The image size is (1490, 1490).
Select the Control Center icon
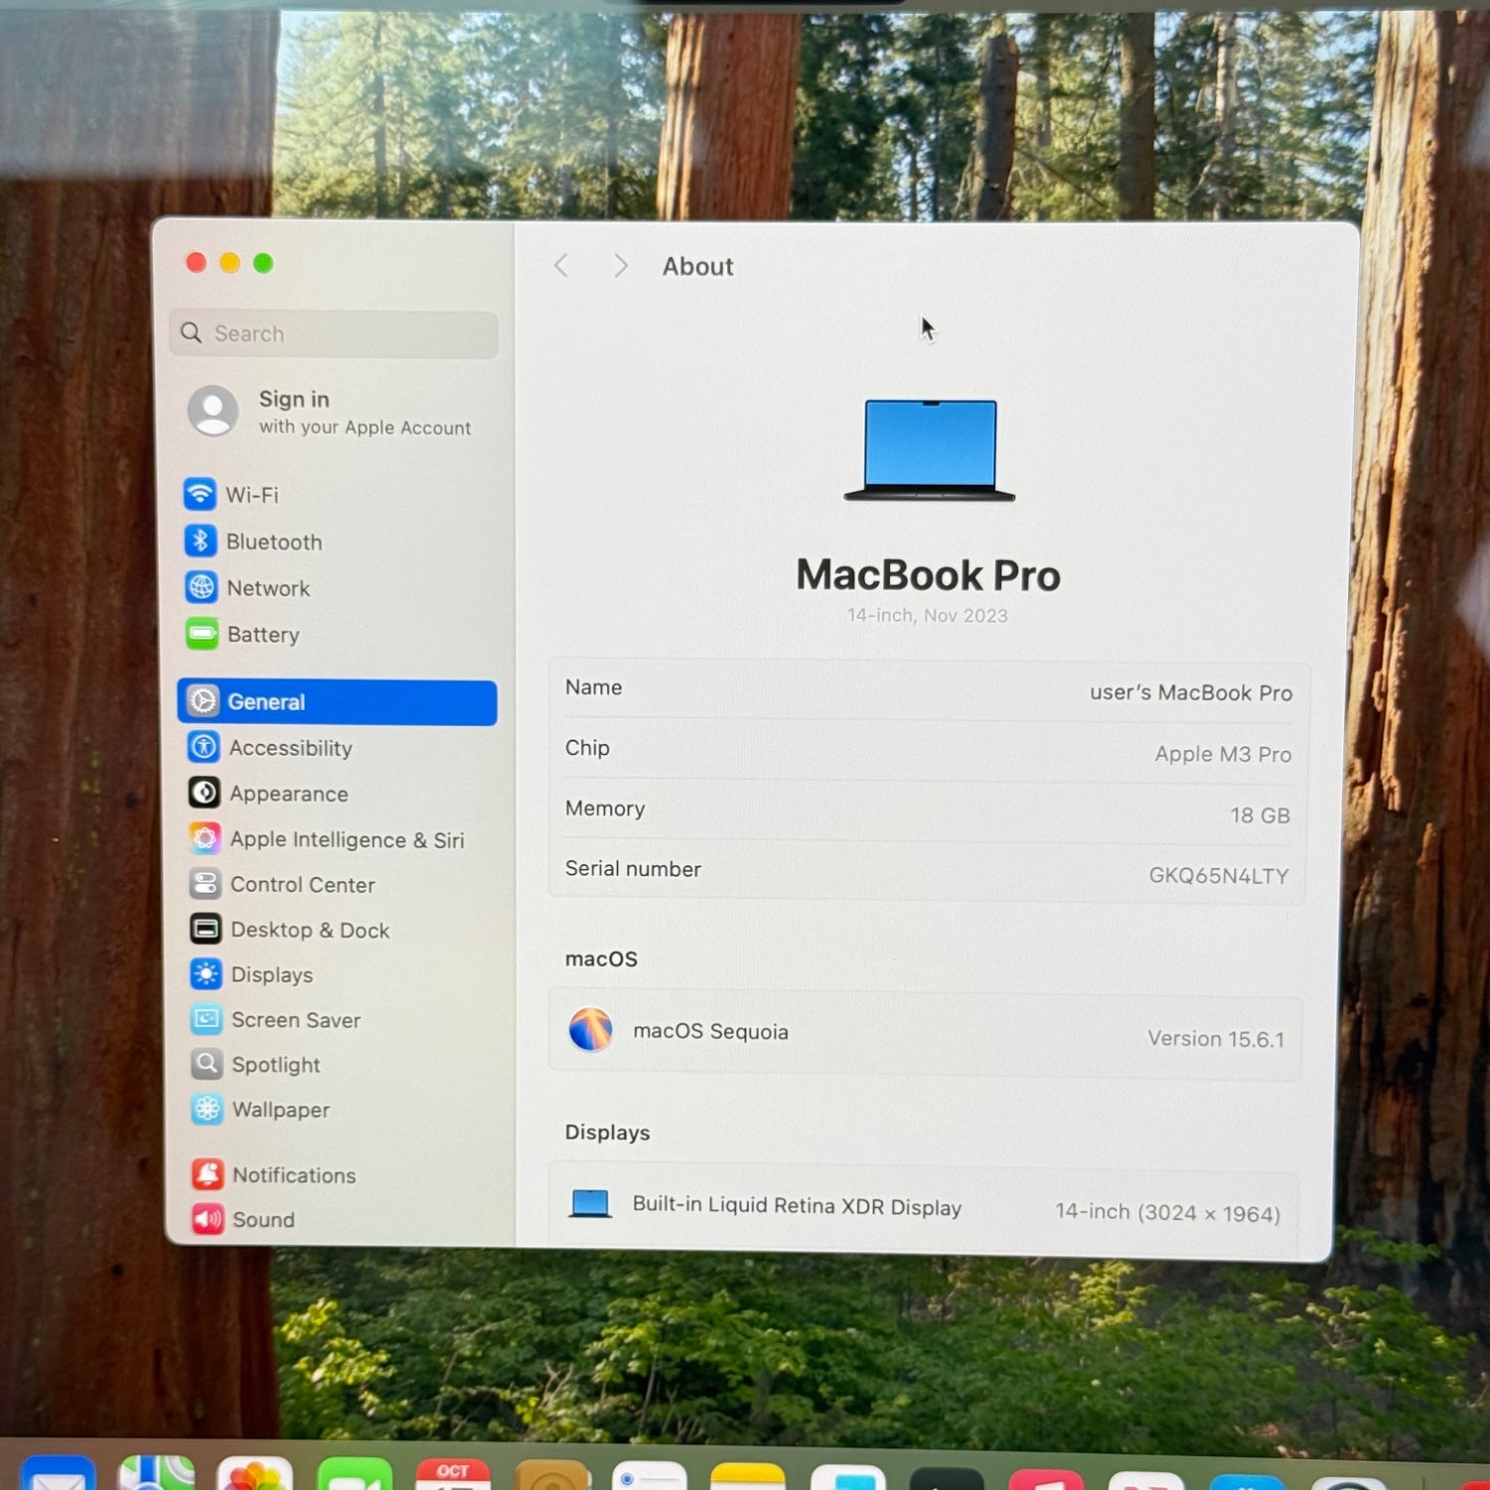coord(205,884)
